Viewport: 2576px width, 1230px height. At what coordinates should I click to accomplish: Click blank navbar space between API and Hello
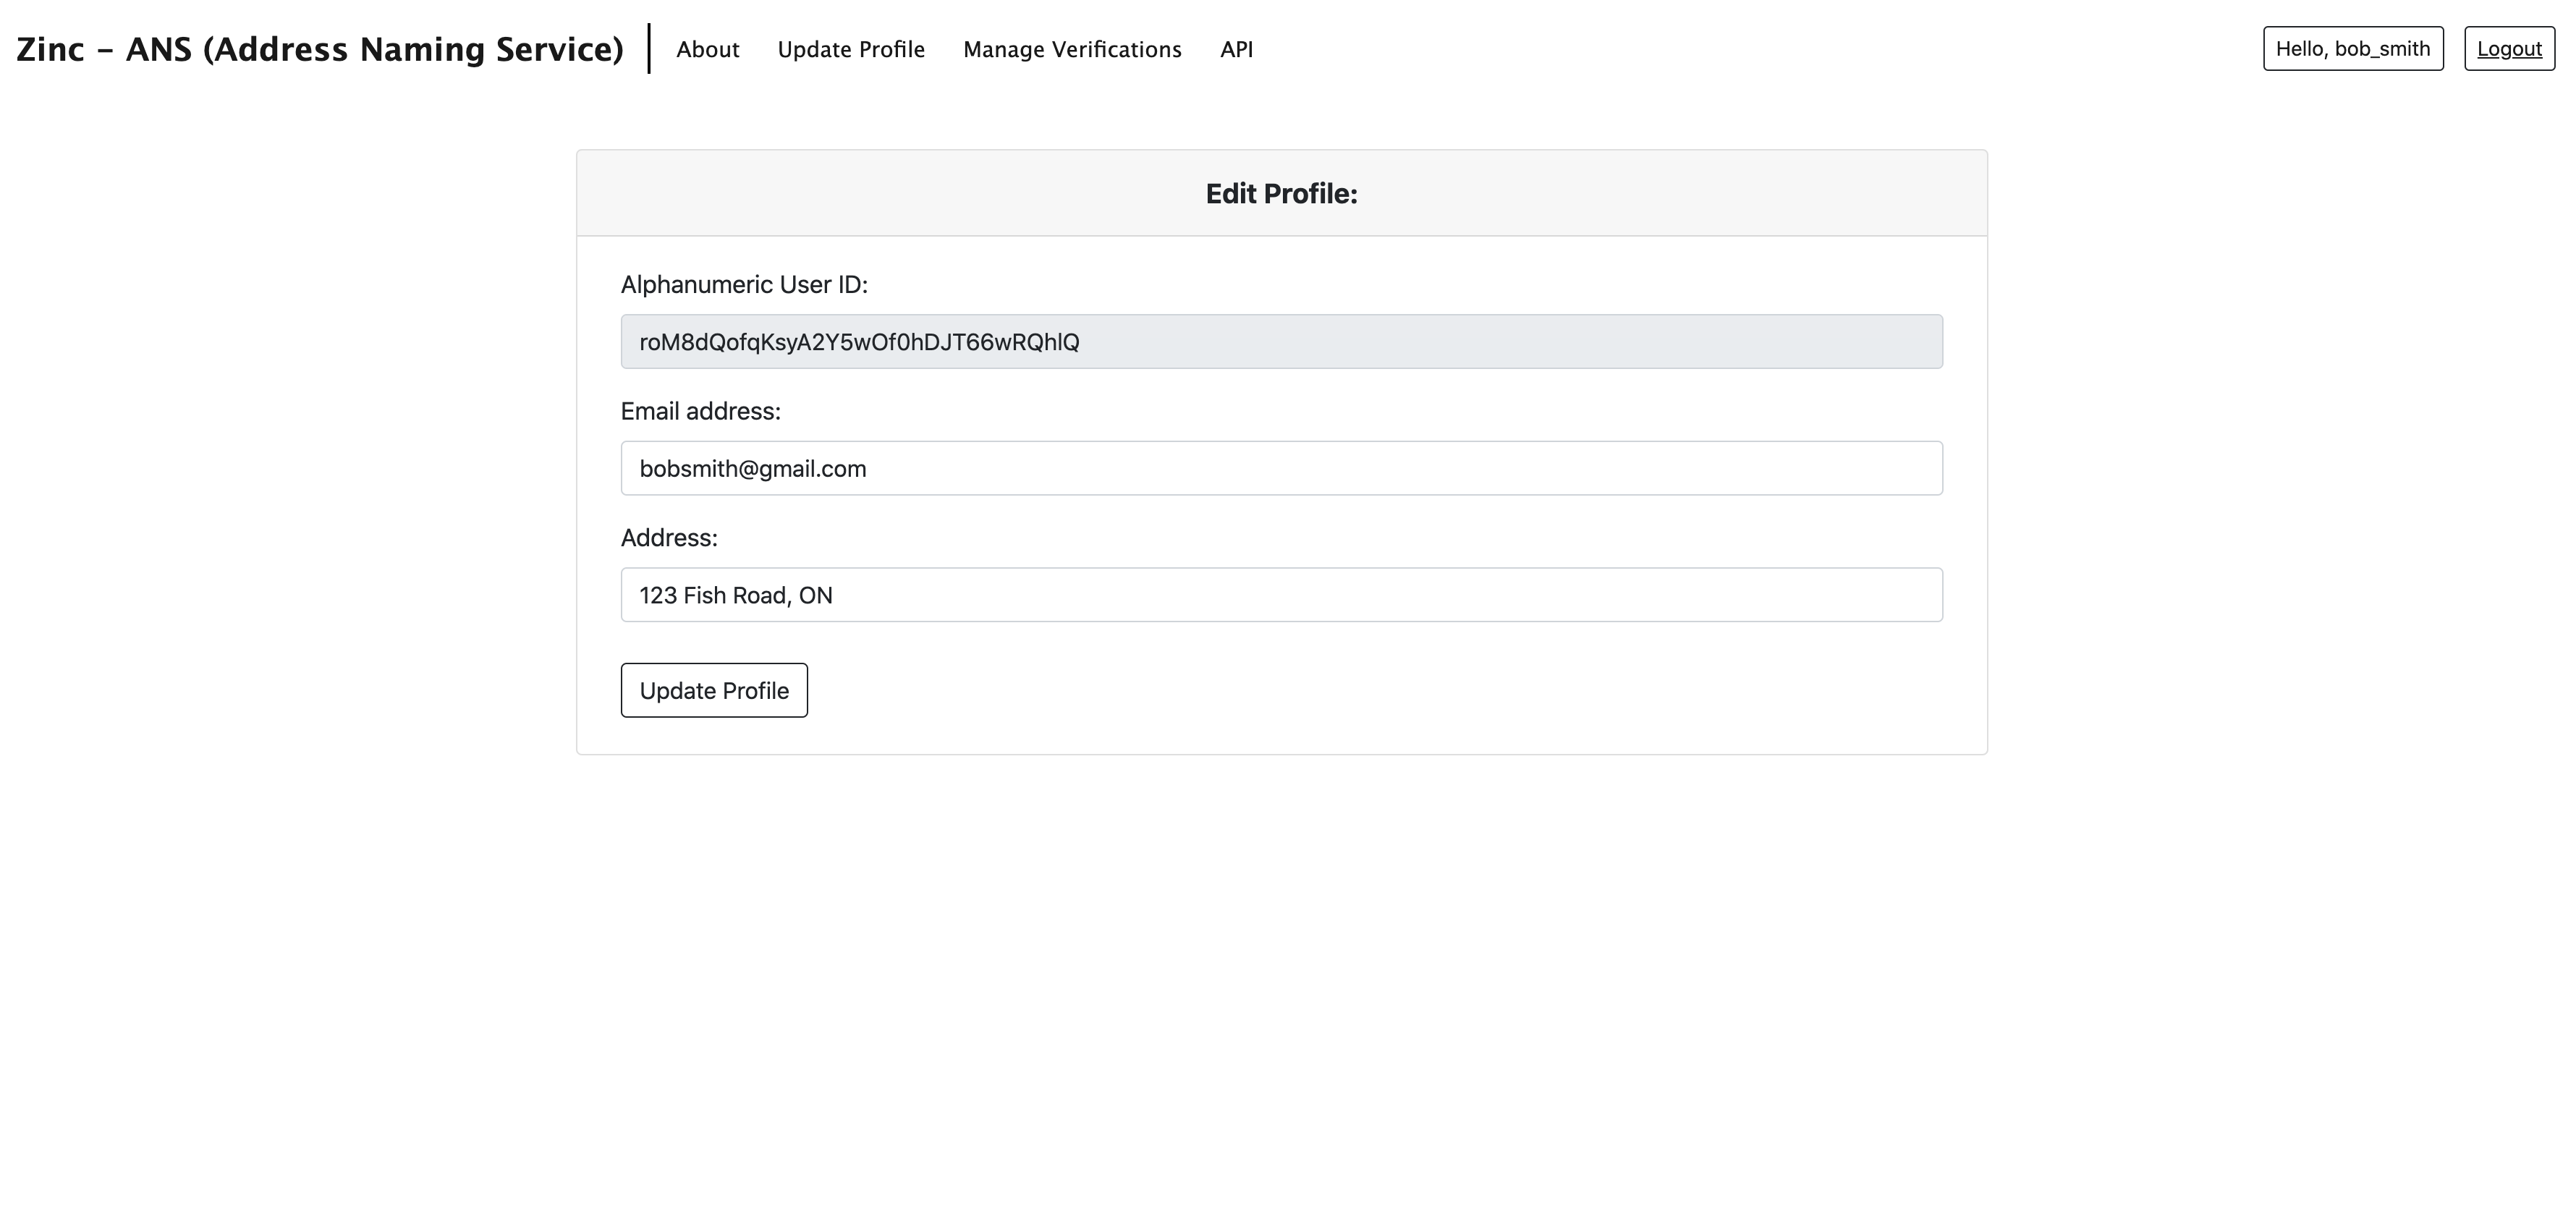1750,49
